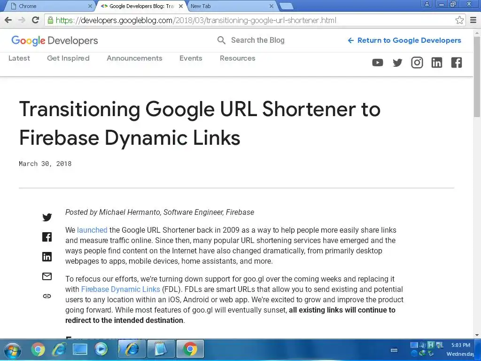Bookmark page with star icon
Image resolution: width=481 pixels, height=361 pixels.
point(459,20)
